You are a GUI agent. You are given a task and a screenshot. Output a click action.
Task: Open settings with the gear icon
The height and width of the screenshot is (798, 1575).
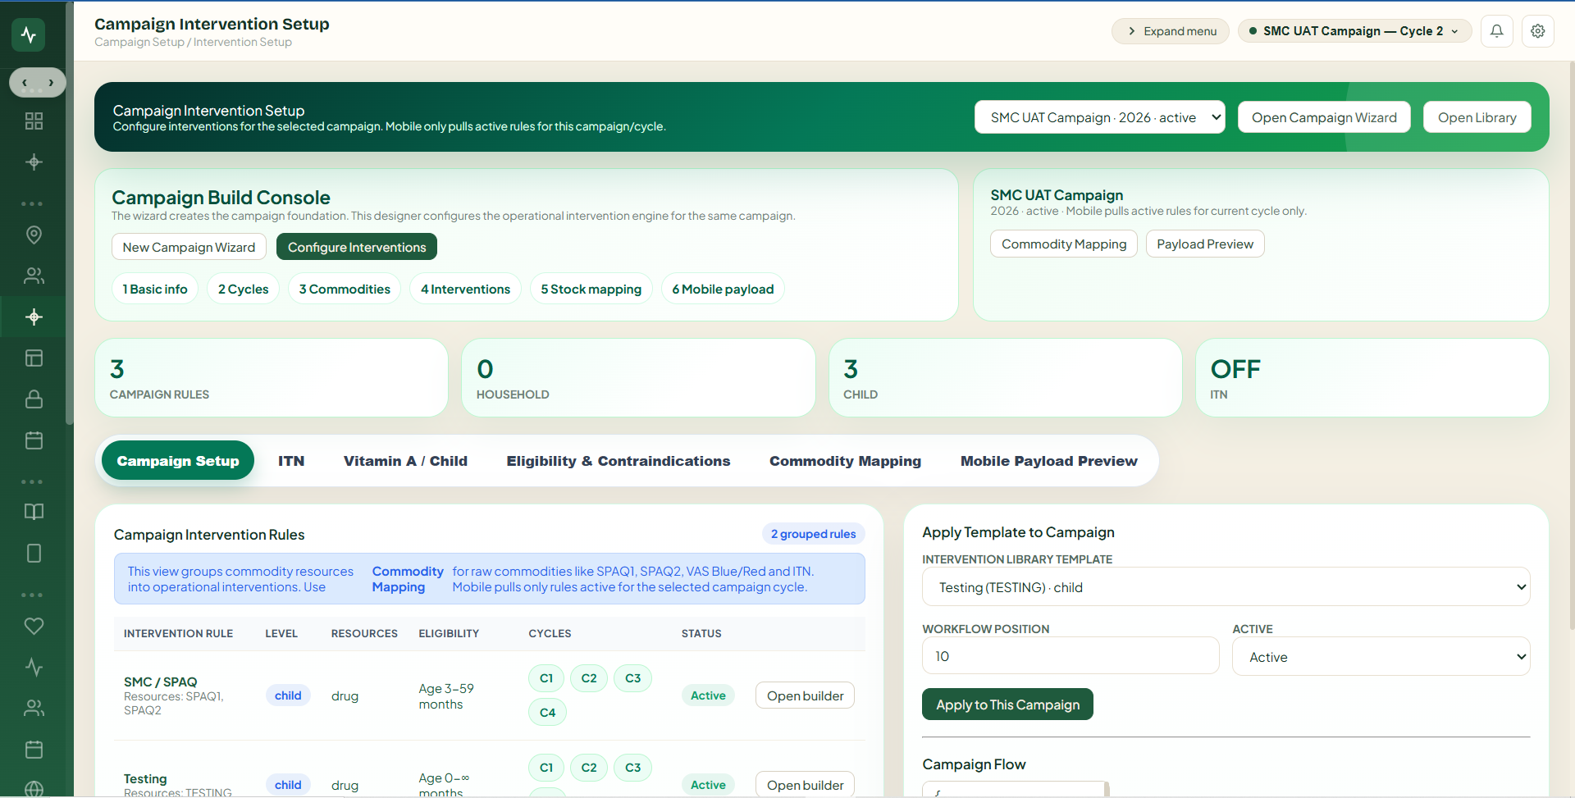point(1538,31)
